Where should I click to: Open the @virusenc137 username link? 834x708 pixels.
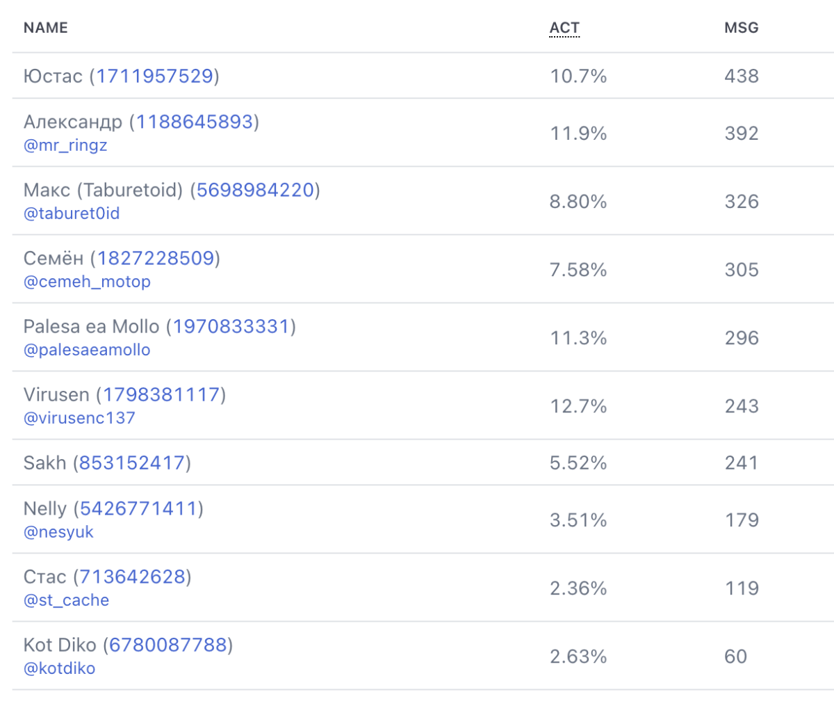pyautogui.click(x=79, y=418)
